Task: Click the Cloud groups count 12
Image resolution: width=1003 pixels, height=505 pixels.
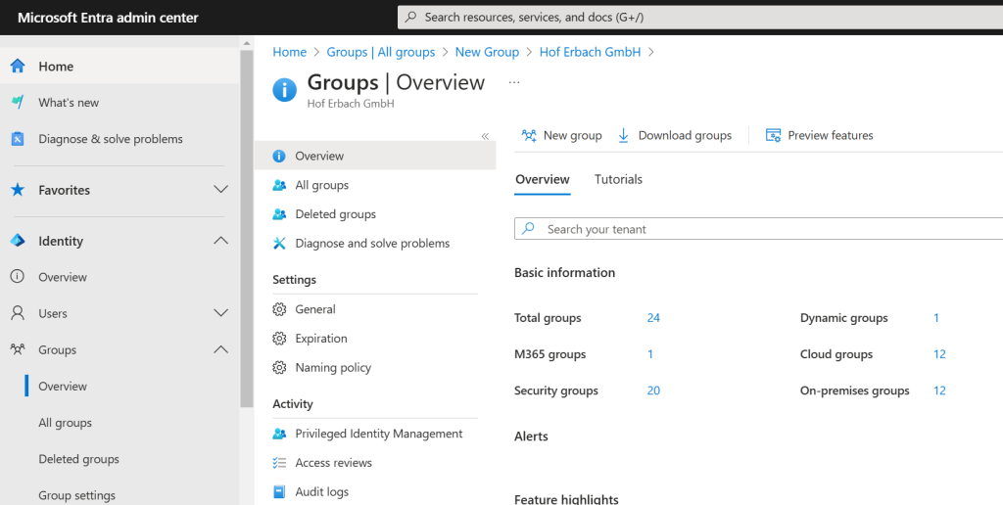Action: (x=939, y=354)
